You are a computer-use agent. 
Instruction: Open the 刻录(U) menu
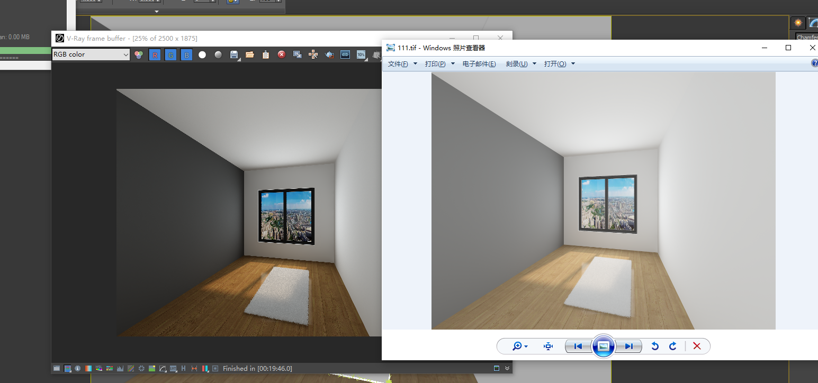521,64
